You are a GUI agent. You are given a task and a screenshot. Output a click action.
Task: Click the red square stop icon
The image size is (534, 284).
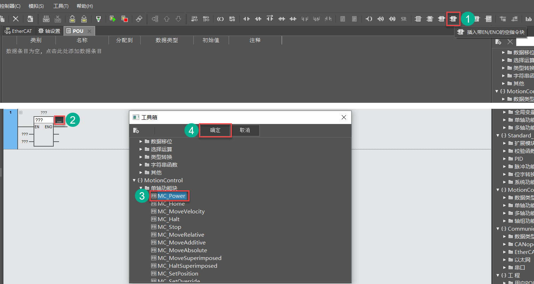pyautogui.click(x=124, y=19)
